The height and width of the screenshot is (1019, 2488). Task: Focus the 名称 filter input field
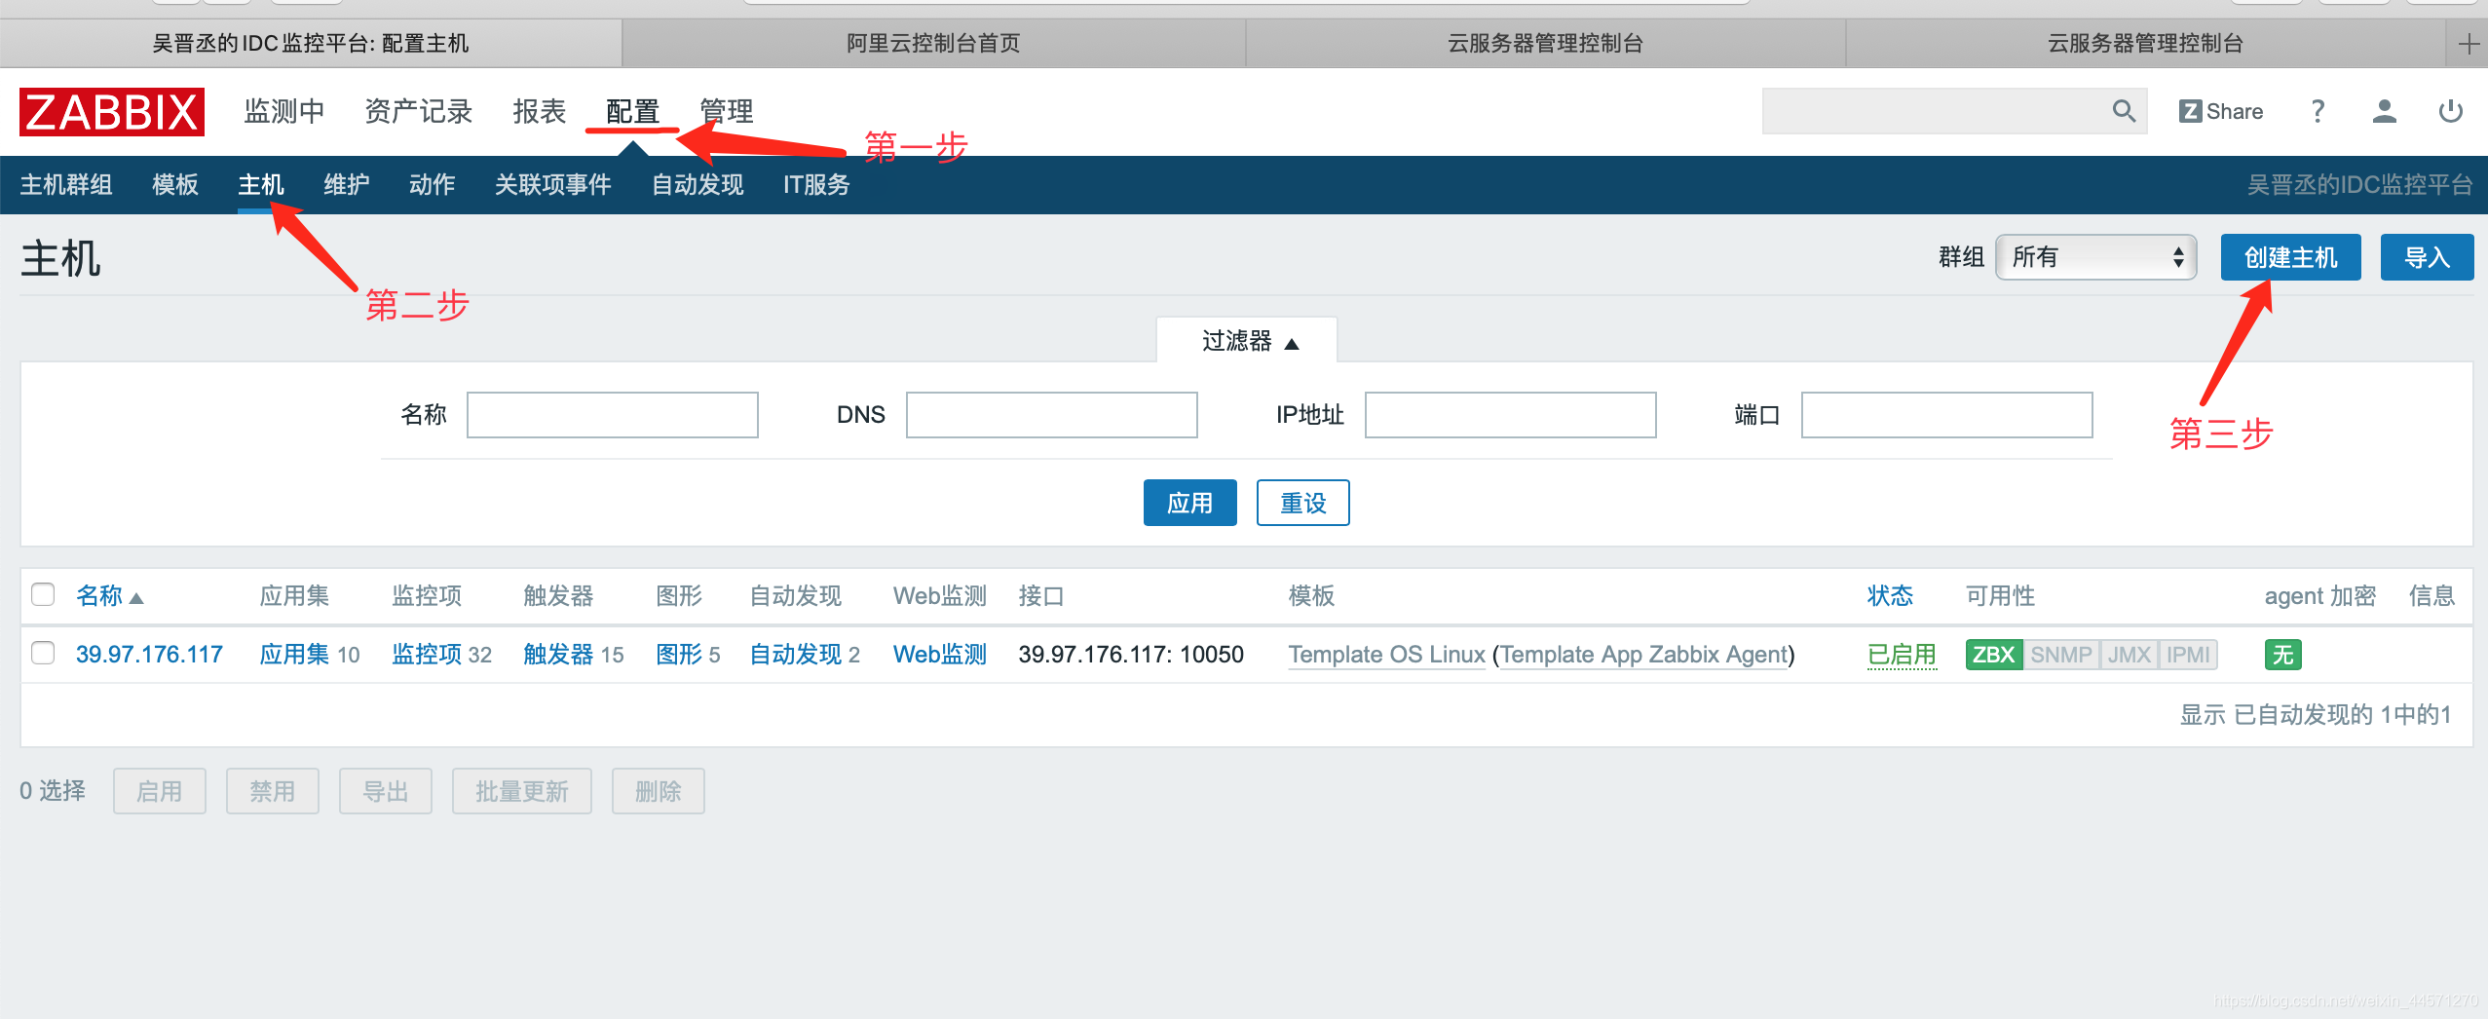(613, 415)
